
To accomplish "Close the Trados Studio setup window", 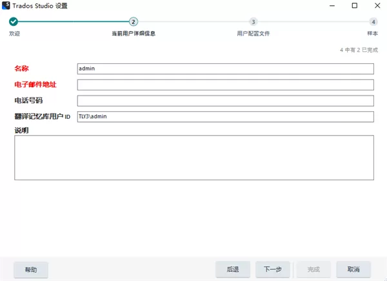I will 377,5.
